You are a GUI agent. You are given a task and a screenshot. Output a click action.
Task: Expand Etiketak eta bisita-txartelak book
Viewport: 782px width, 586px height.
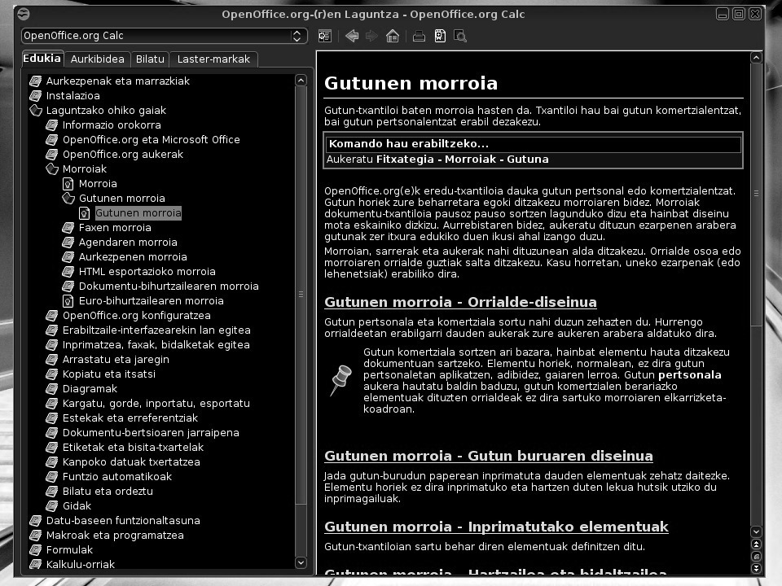[x=125, y=448]
